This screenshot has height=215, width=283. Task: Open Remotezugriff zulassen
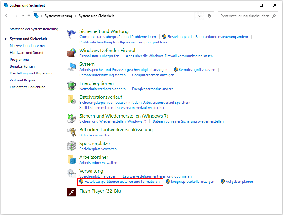pyautogui.click(x=197, y=70)
